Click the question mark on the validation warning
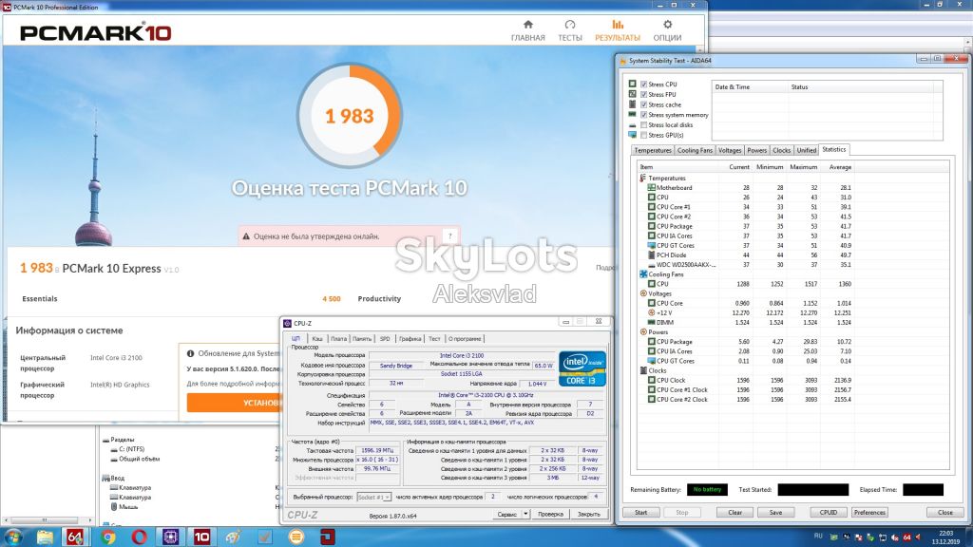Screen dimensions: 973x547 coord(450,236)
